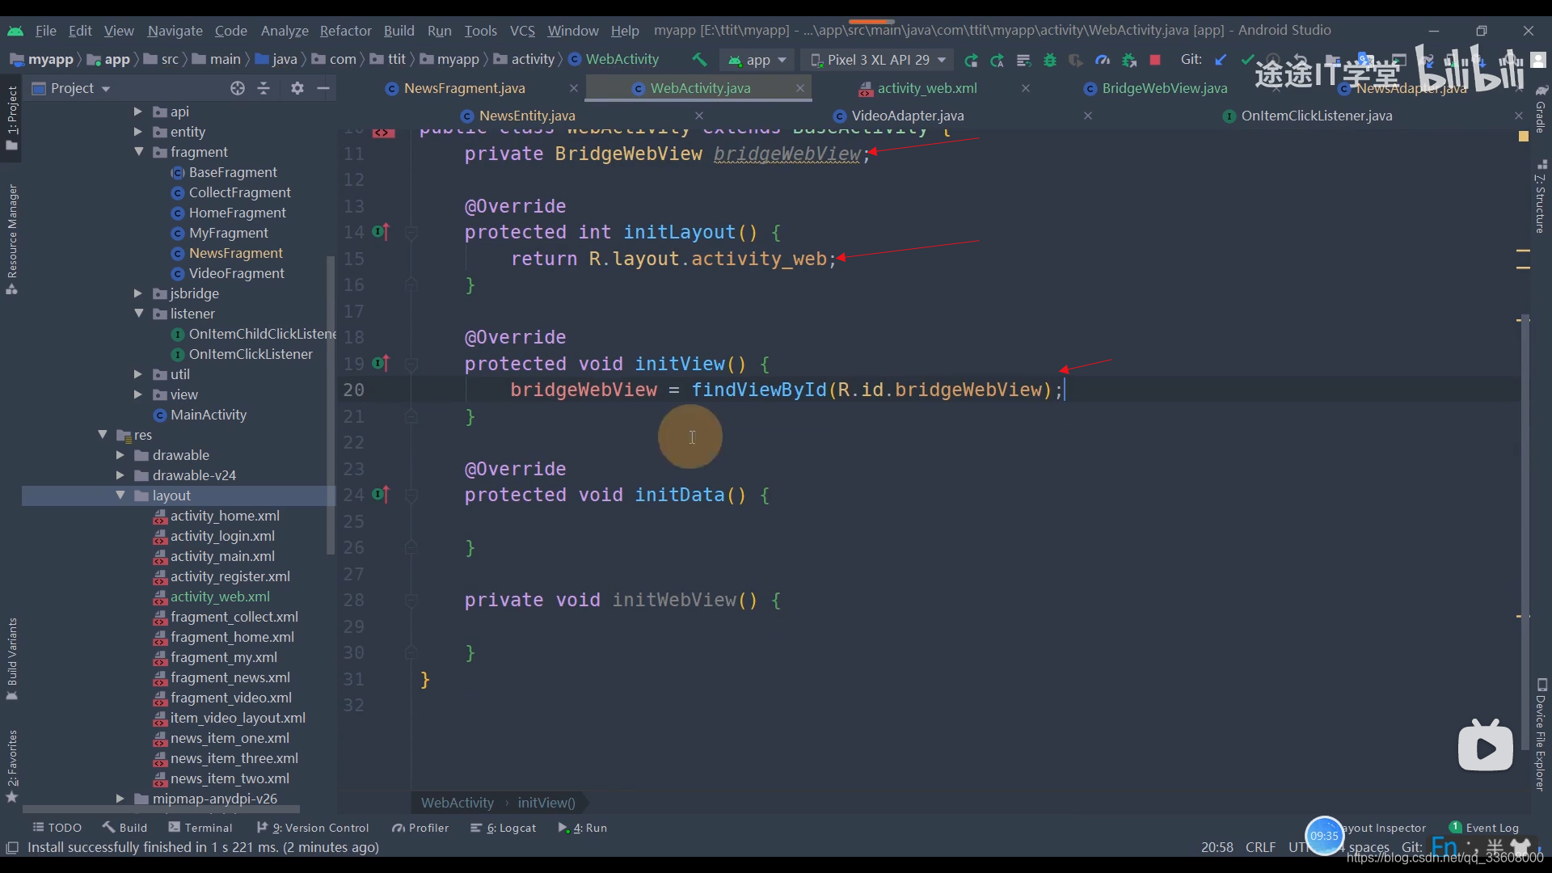The width and height of the screenshot is (1552, 873).
Task: Open the Logcat tool window
Action: click(x=504, y=828)
